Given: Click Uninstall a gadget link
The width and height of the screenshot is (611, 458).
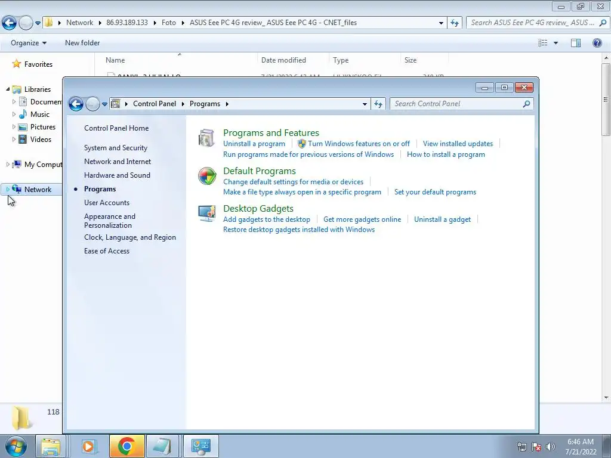Looking at the screenshot, I should coord(442,219).
